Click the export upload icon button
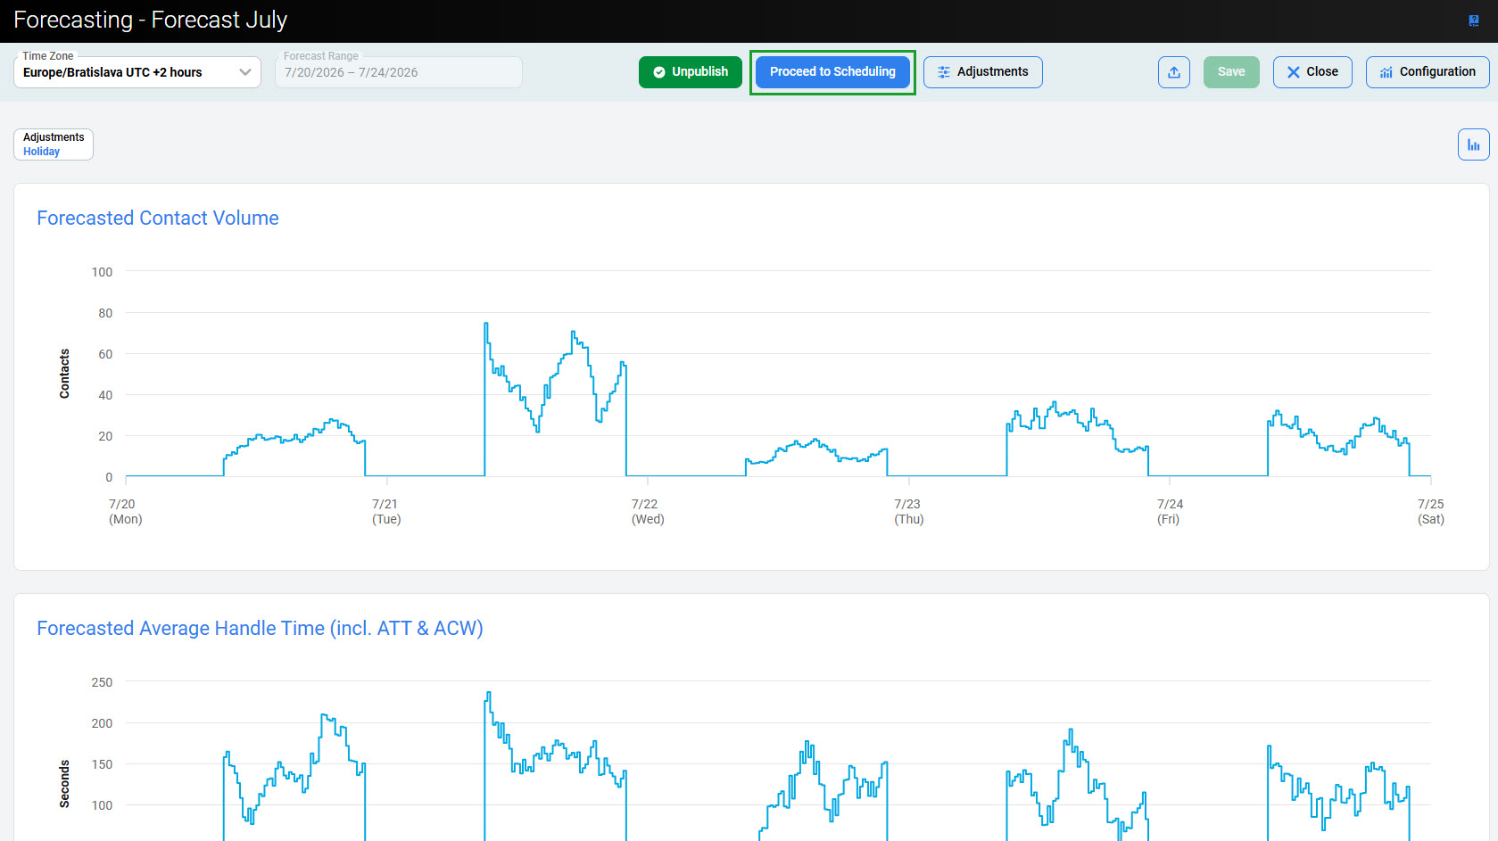 [1174, 72]
